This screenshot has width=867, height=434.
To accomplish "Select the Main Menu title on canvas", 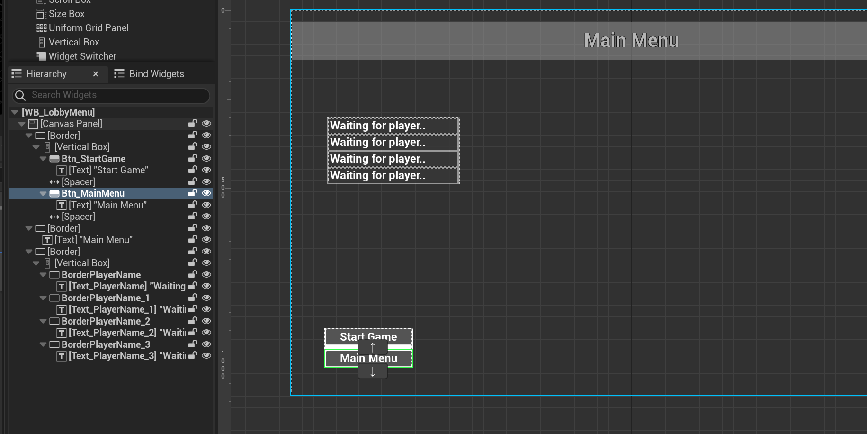I will tap(631, 41).
